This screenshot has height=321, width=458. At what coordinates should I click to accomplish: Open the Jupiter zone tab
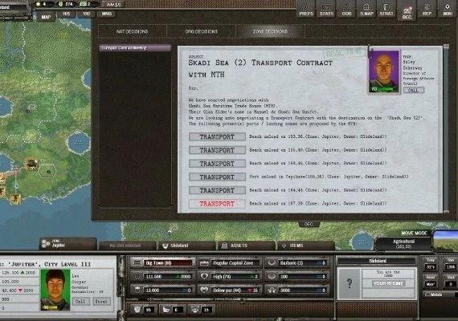click(x=67, y=244)
